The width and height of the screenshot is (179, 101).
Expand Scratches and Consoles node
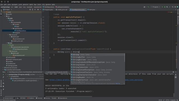(3, 70)
